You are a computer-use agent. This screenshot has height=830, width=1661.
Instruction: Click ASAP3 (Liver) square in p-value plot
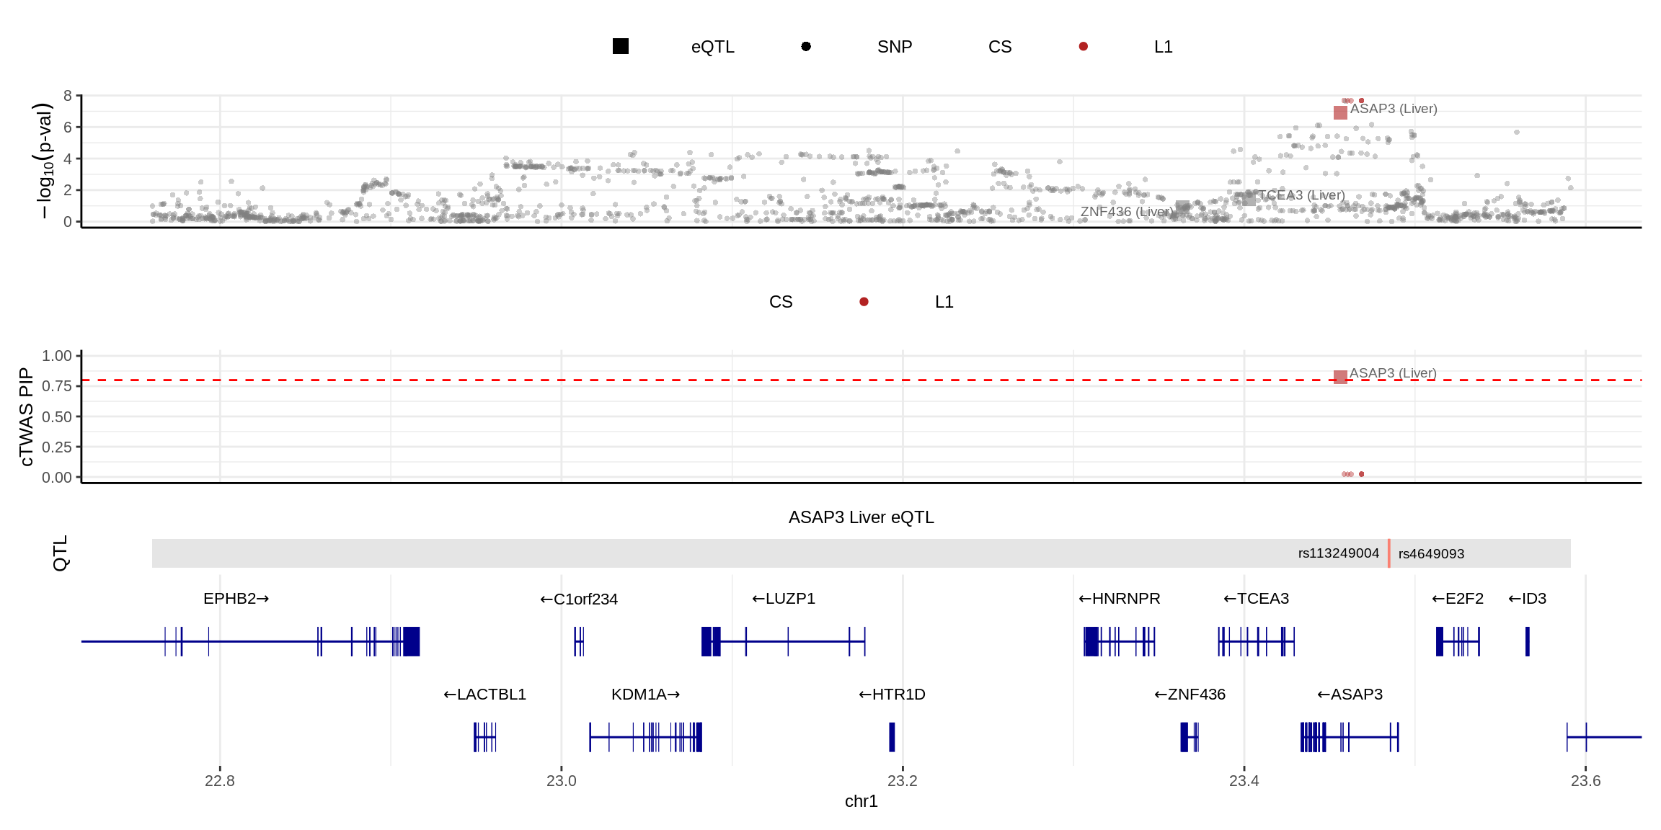1340,112
